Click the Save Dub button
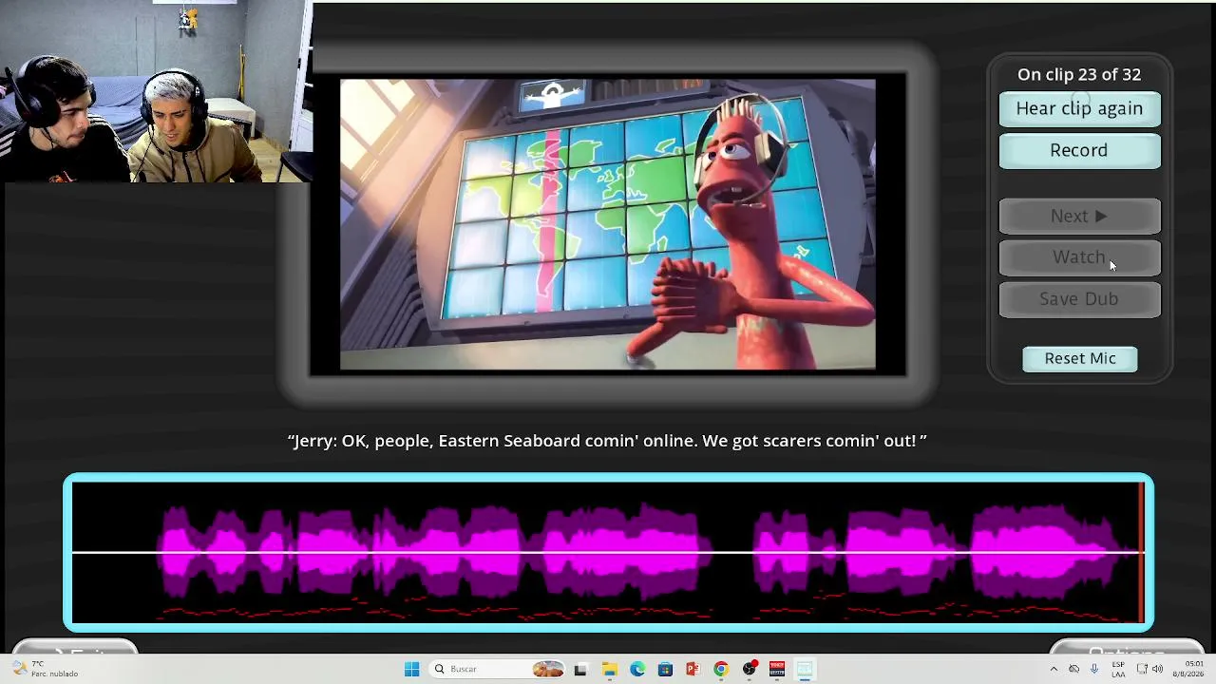1216x684 pixels. [x=1079, y=299]
